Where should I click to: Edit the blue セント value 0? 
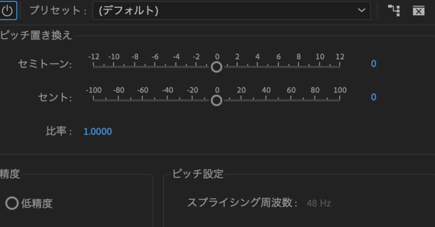pos(373,97)
